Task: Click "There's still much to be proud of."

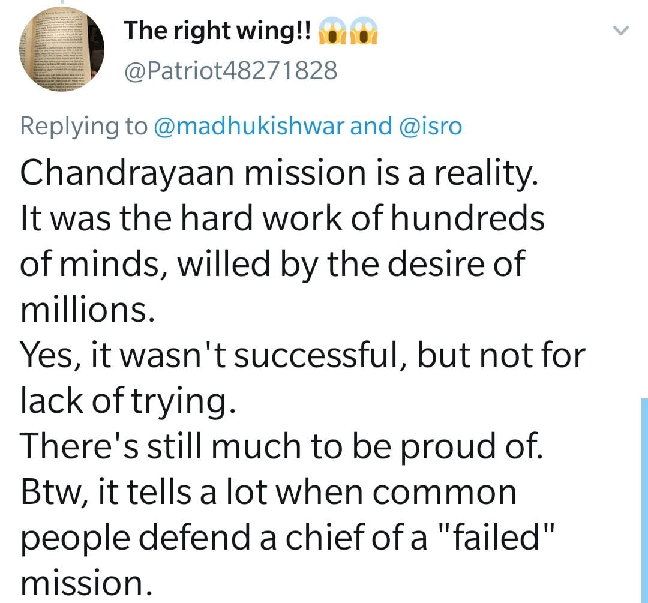Action: 281,446
